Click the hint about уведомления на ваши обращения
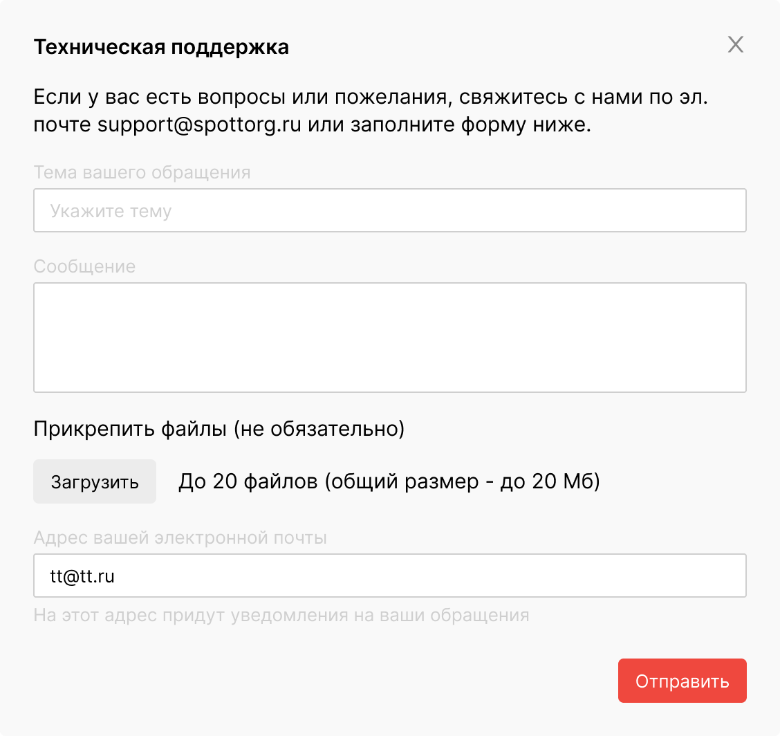Viewport: 780px width, 736px height. pyautogui.click(x=281, y=614)
